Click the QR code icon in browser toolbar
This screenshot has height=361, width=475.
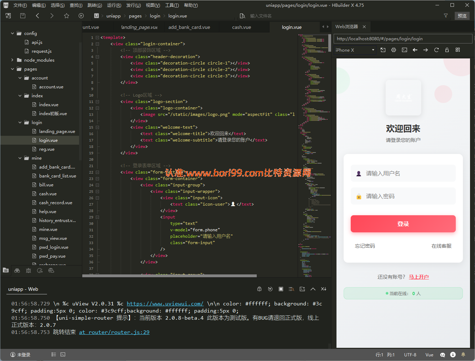[x=458, y=50]
